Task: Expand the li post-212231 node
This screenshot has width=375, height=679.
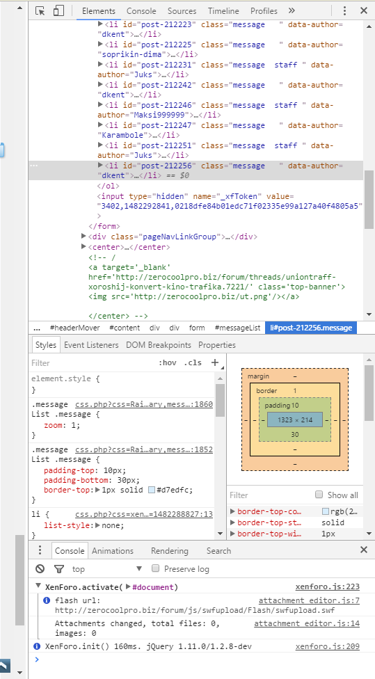Action: point(100,65)
